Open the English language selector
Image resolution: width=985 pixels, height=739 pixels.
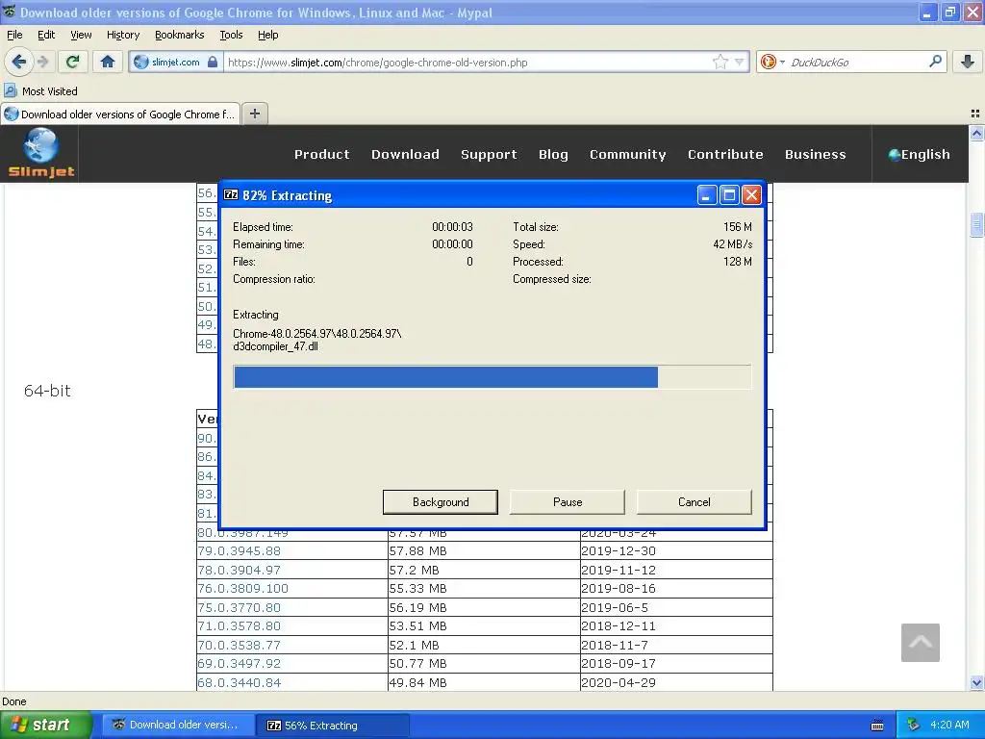(x=919, y=154)
